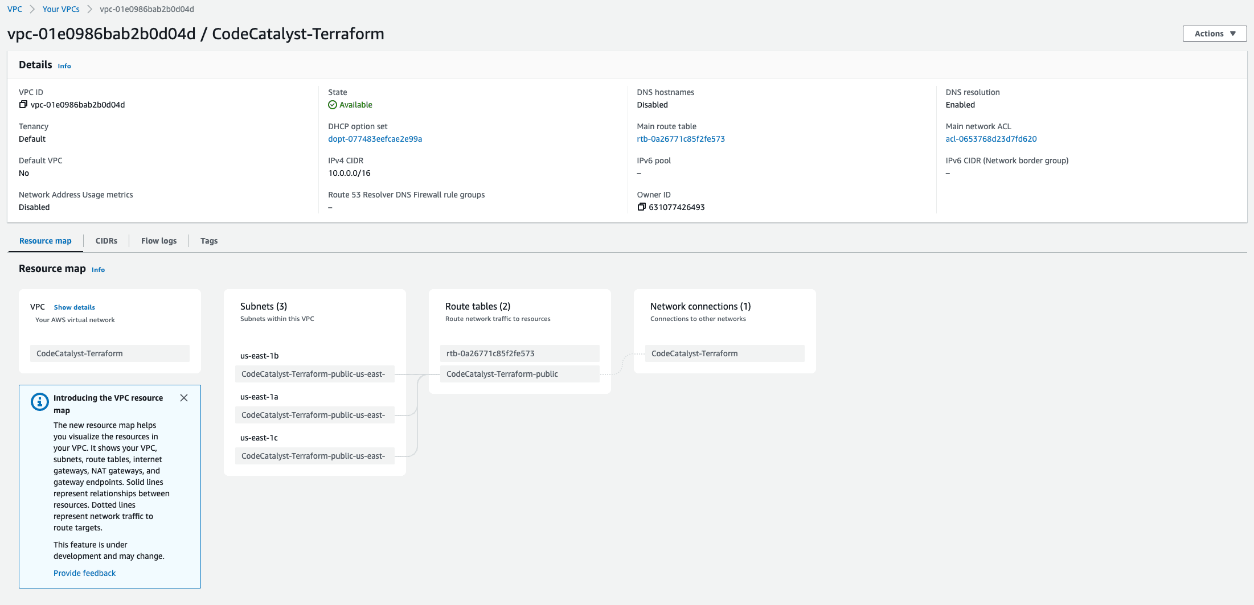Select route table node rtb-0a26771c85f2fe573
The width and height of the screenshot is (1254, 605).
(x=520, y=353)
